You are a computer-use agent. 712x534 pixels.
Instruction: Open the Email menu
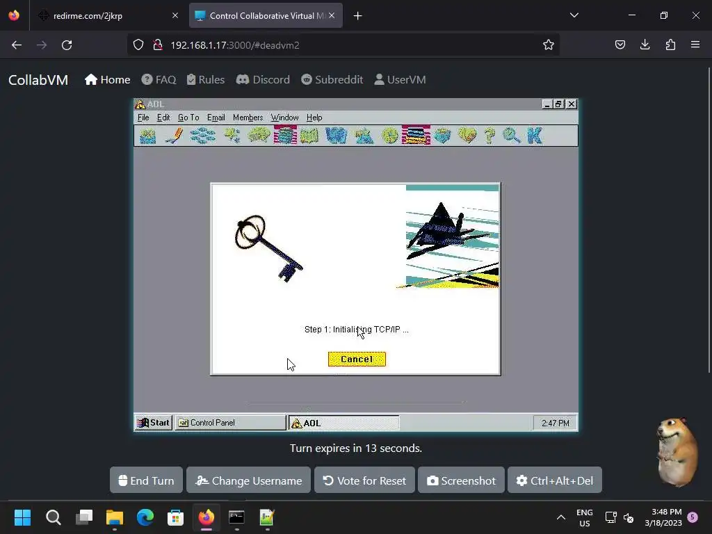point(216,118)
